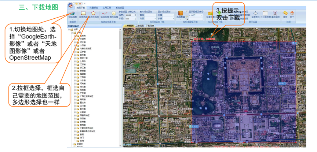
Task: Click the 选择图幅 map sheet icon
Action: click(181, 13)
